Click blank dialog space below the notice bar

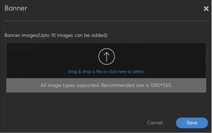pyautogui.click(x=106, y=104)
